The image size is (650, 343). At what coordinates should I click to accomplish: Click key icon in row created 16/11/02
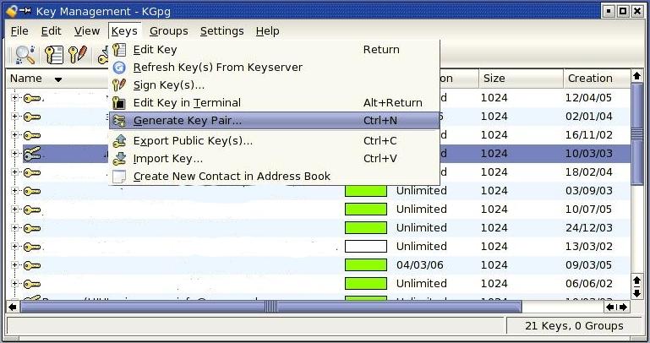point(32,135)
